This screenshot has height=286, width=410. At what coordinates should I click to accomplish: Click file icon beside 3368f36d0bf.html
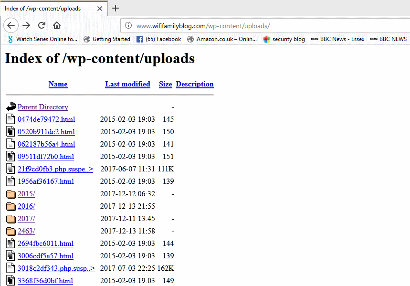click(11, 280)
